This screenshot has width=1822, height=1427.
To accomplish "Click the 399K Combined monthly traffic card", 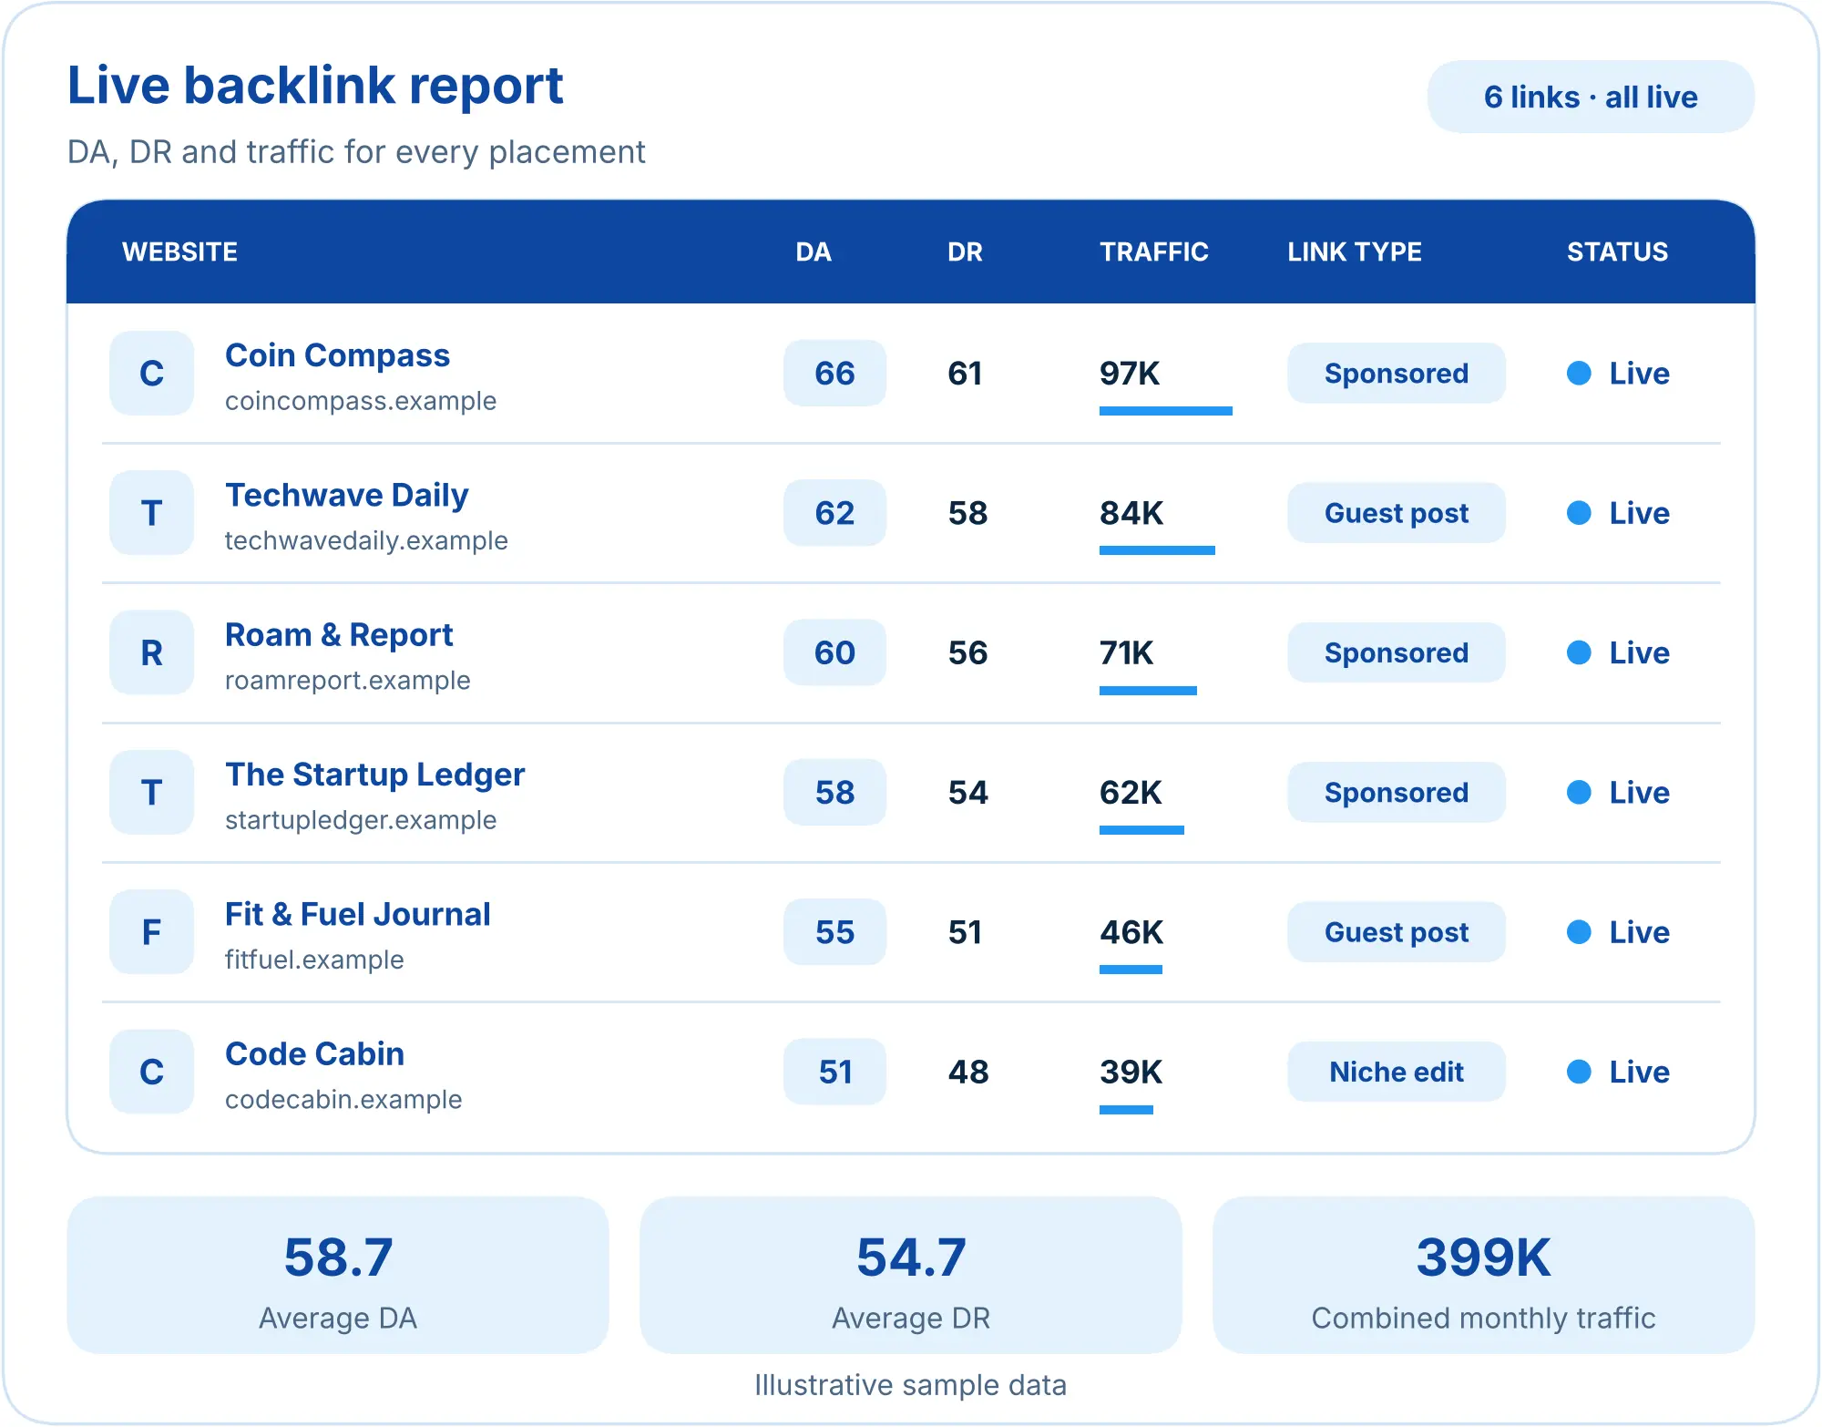I will [x=1483, y=1275].
